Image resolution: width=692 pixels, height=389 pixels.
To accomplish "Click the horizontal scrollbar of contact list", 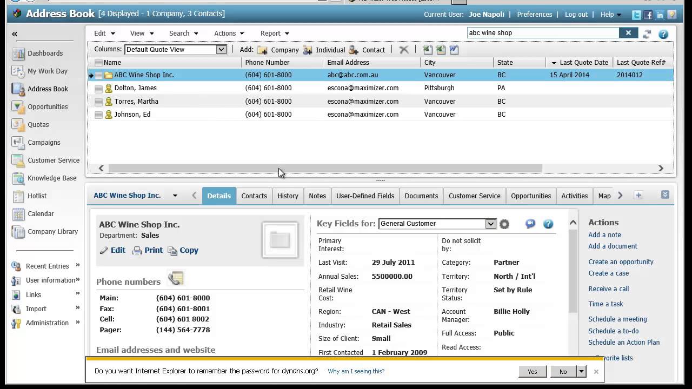I will (x=325, y=169).
